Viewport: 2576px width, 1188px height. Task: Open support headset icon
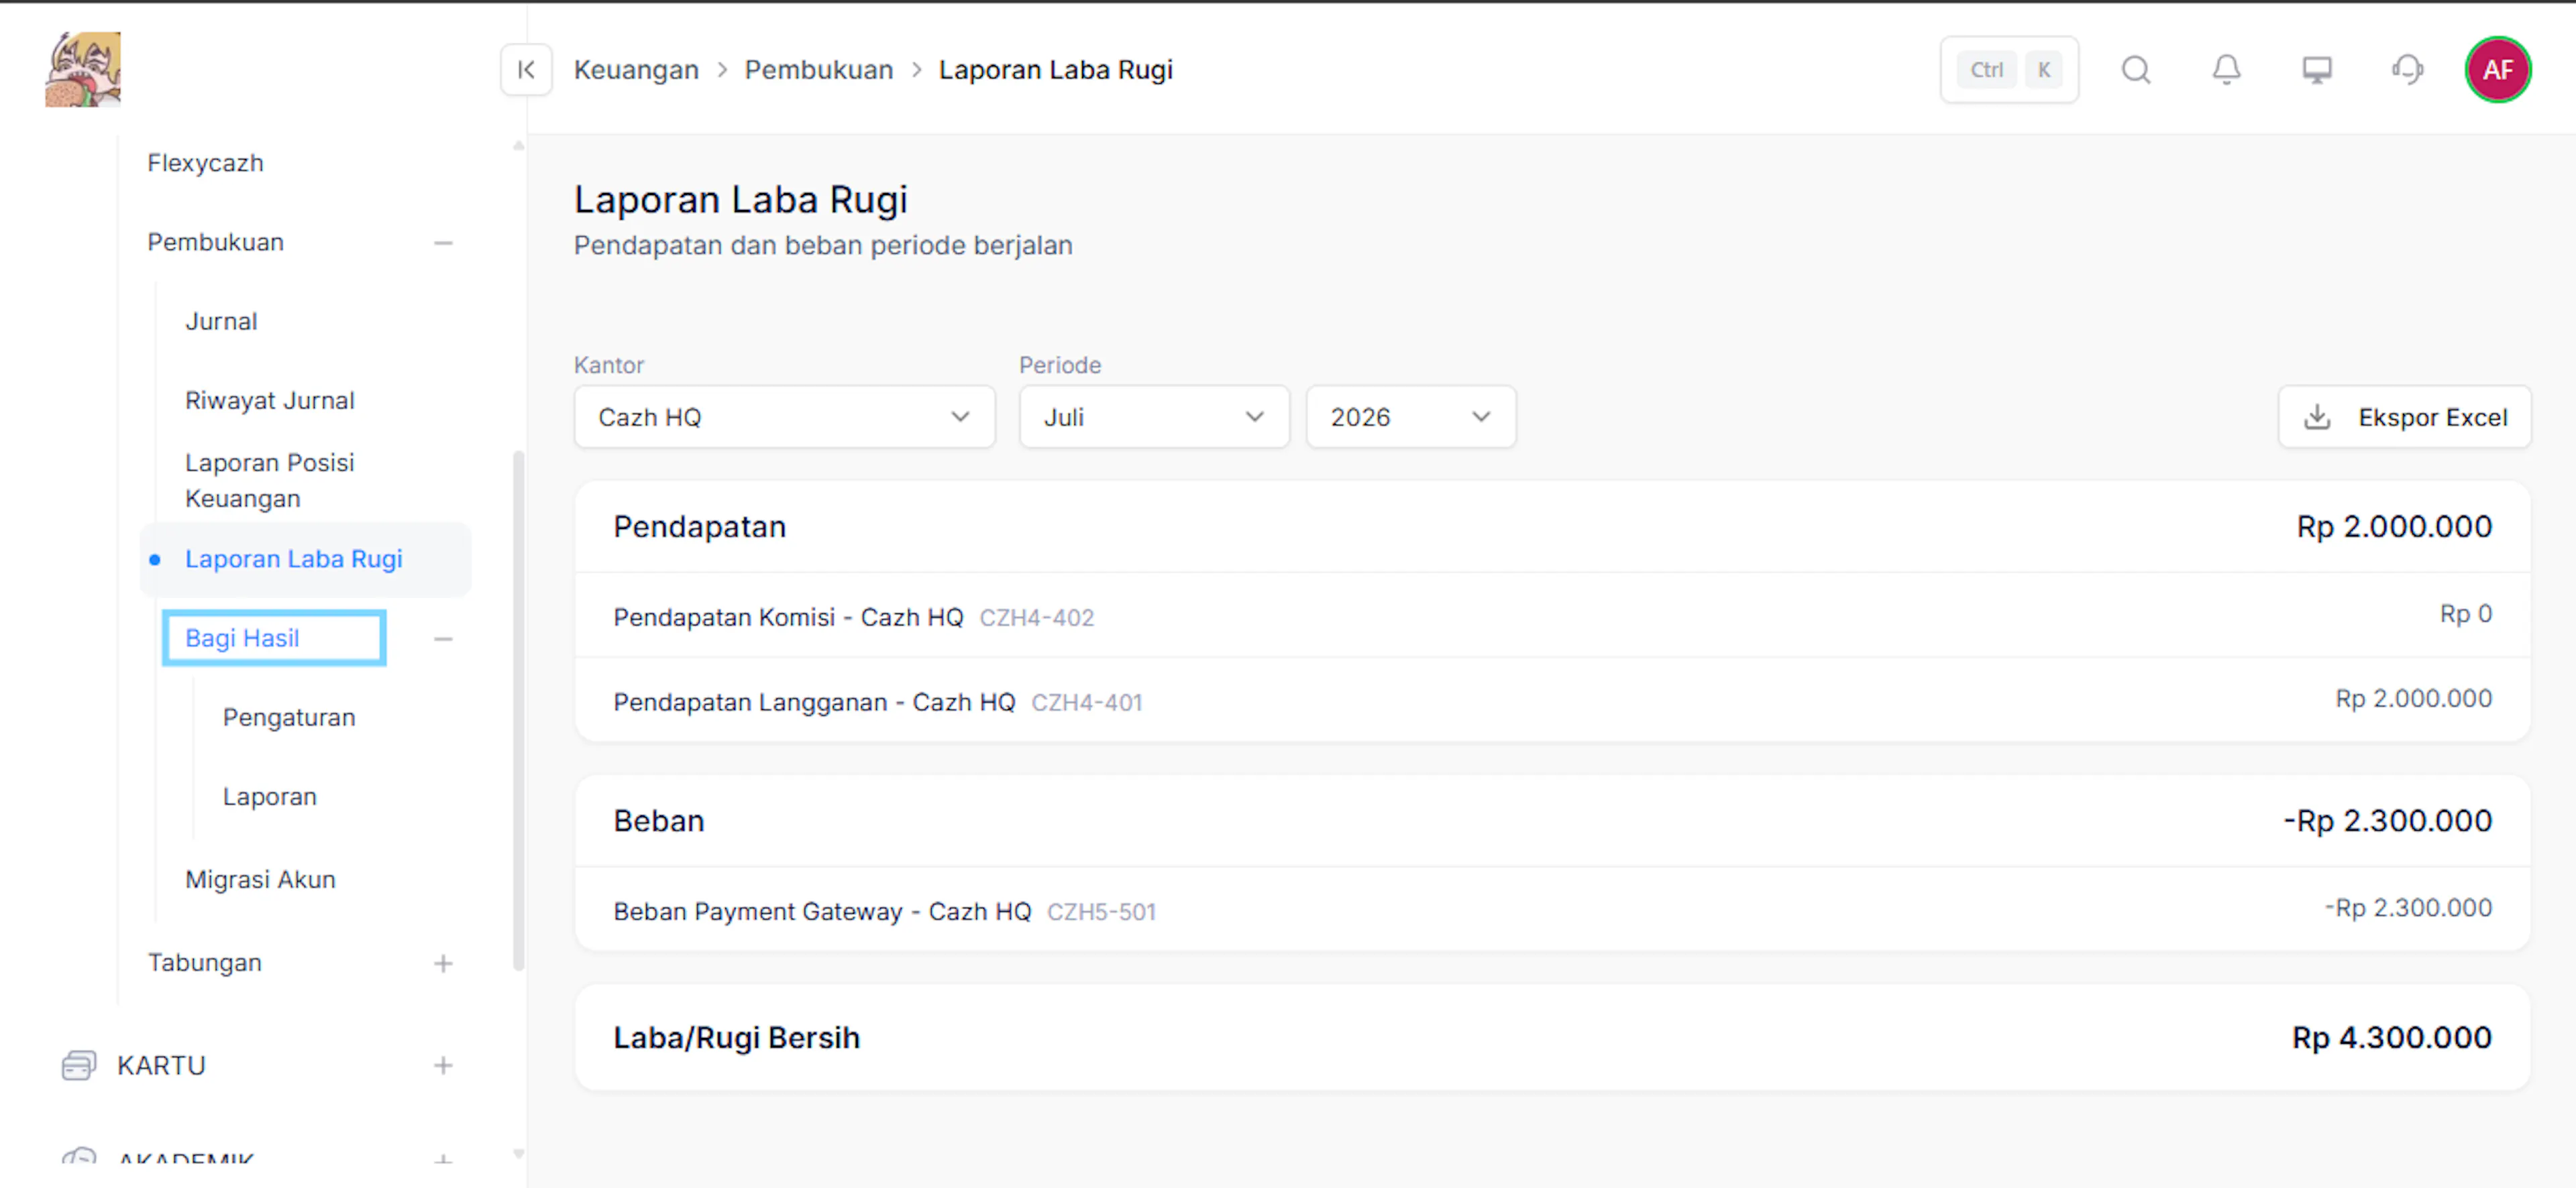pos(2407,70)
